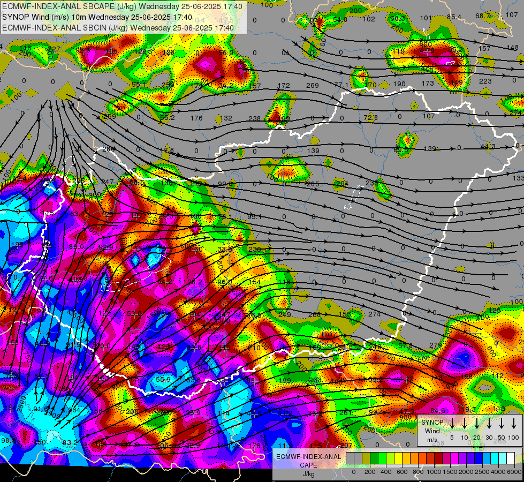Click the station value 148
This screenshot has height=482, width=524.
(512, 48)
